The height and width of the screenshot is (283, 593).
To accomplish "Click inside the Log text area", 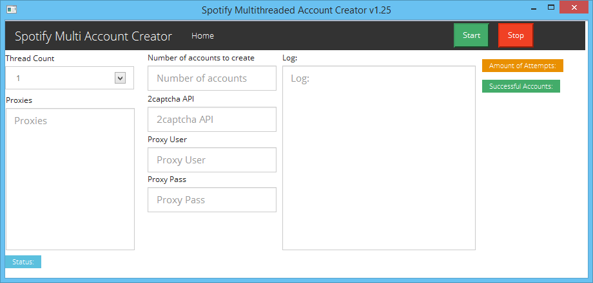I will click(378, 158).
